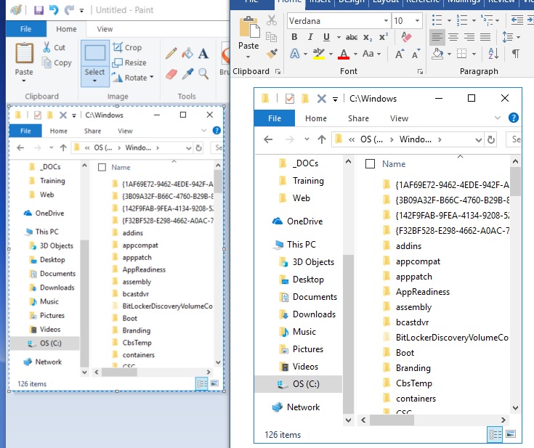The height and width of the screenshot is (448, 534).
Task: Open the Paint File menu
Action: [x=26, y=29]
